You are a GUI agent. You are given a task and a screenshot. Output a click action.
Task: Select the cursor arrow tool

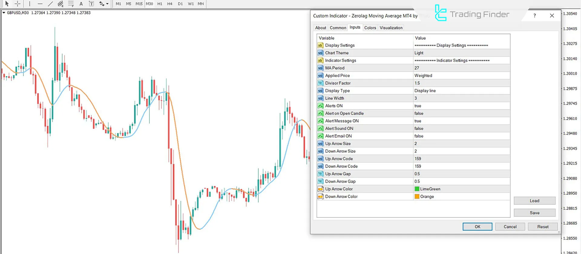pos(7,4)
